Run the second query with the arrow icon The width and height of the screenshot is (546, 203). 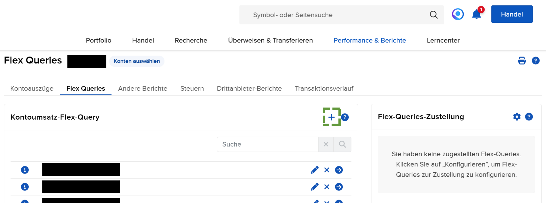click(x=339, y=187)
